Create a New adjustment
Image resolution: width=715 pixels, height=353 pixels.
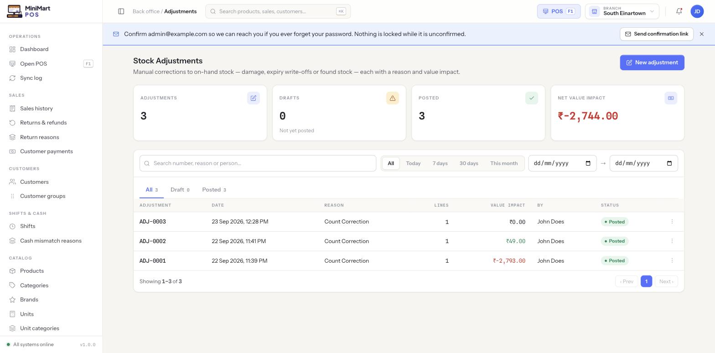coord(652,62)
